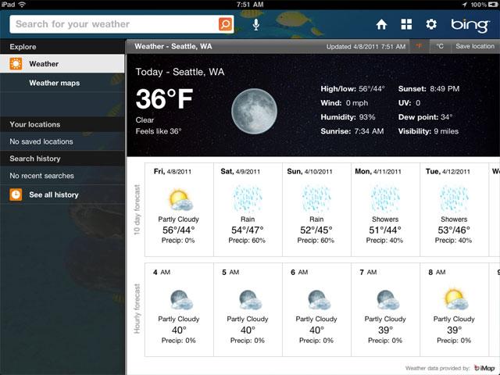Select Weather in Explore sidebar
Image resolution: width=500 pixels, height=375 pixels.
62,64
